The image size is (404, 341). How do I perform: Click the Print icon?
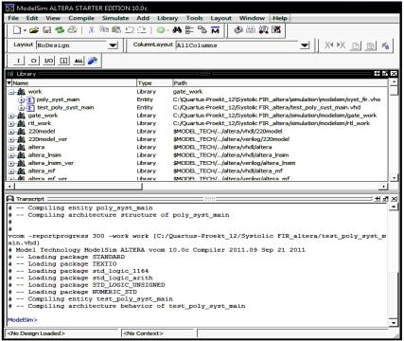coord(72,30)
